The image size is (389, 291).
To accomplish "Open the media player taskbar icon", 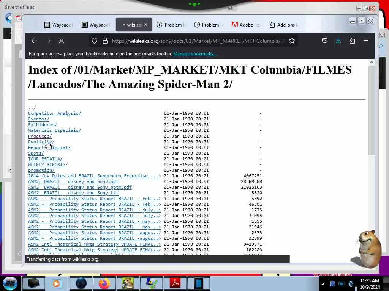I will coord(56,283).
